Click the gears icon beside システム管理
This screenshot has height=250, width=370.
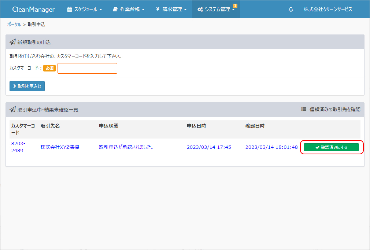point(200,10)
